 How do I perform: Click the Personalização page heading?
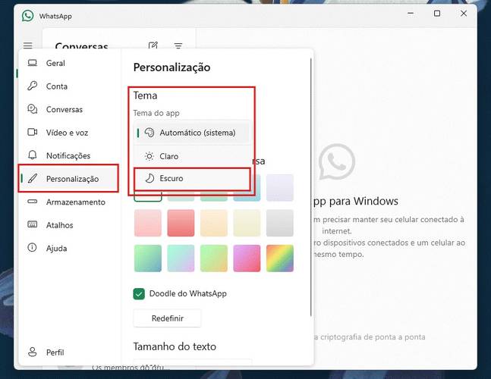coord(172,67)
